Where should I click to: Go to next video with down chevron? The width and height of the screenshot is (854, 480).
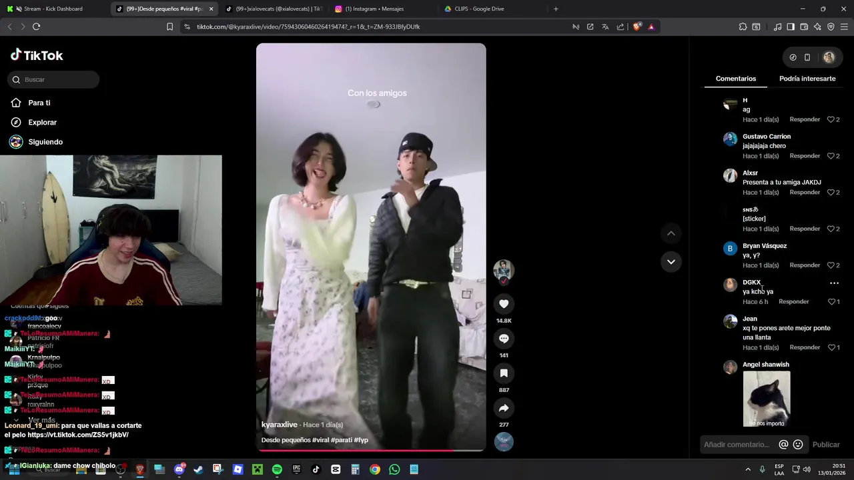[x=671, y=261]
